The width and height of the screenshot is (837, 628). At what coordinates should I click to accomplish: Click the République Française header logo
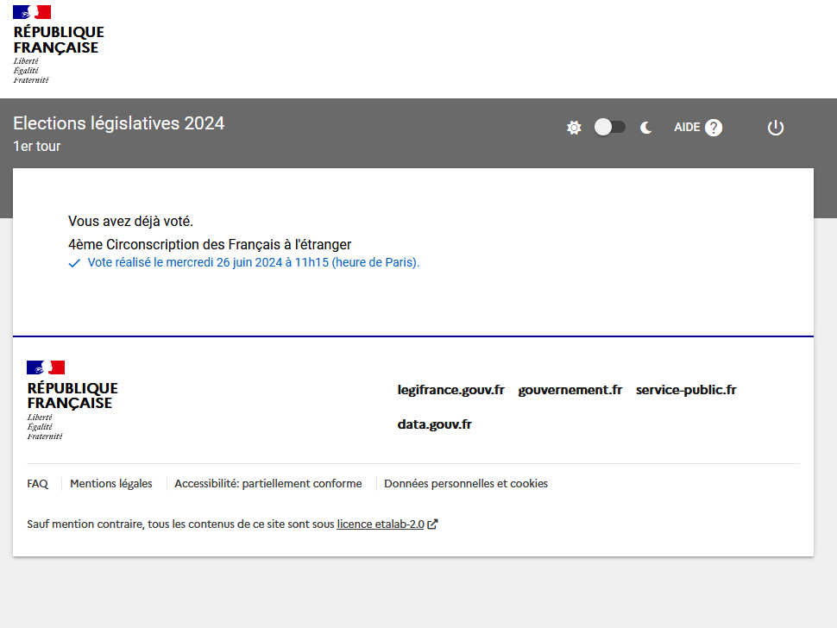coord(58,45)
